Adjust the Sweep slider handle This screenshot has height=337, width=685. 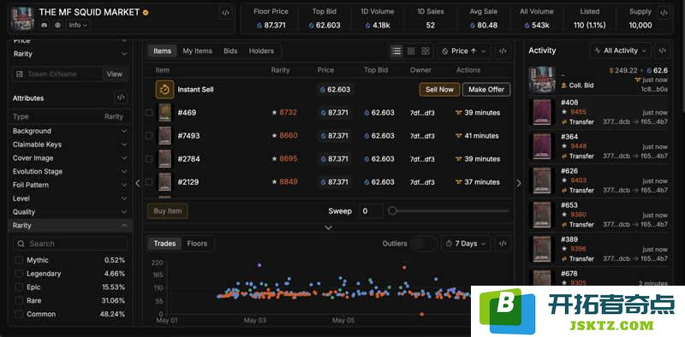[x=392, y=211]
